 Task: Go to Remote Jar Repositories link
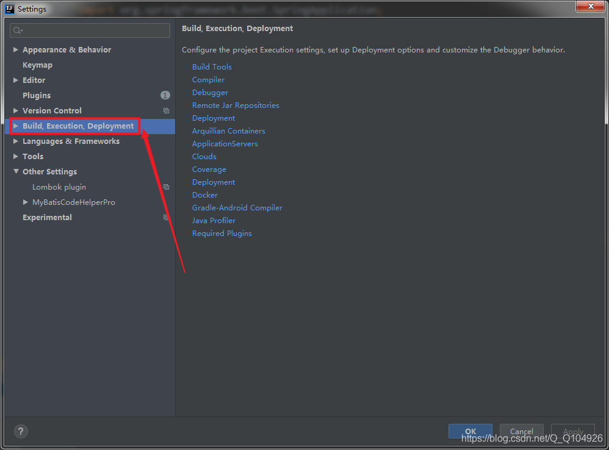point(236,105)
